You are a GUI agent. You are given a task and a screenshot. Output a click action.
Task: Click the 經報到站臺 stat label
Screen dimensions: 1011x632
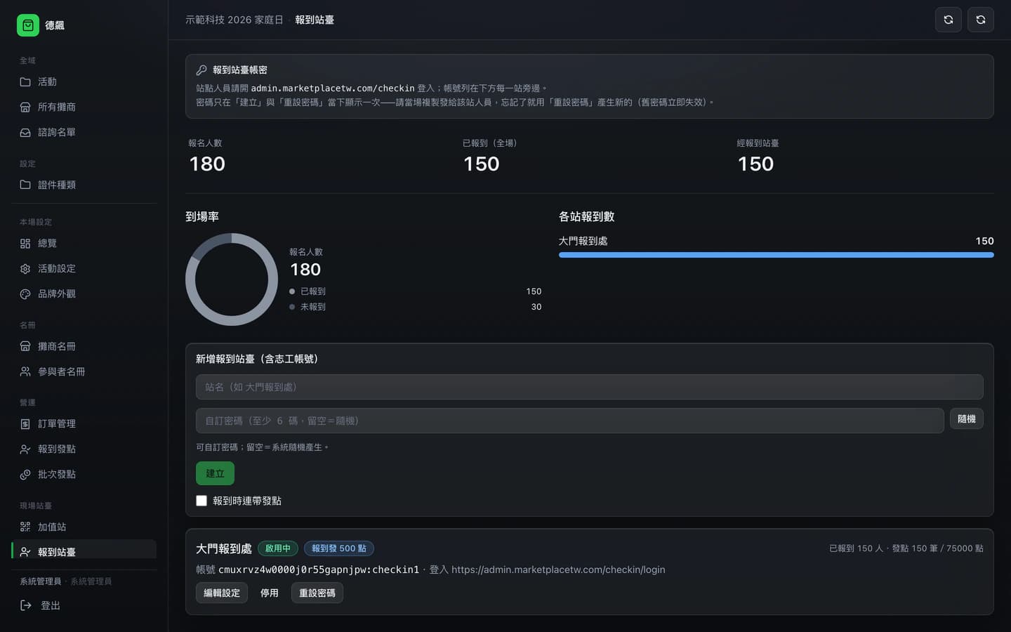(758, 143)
